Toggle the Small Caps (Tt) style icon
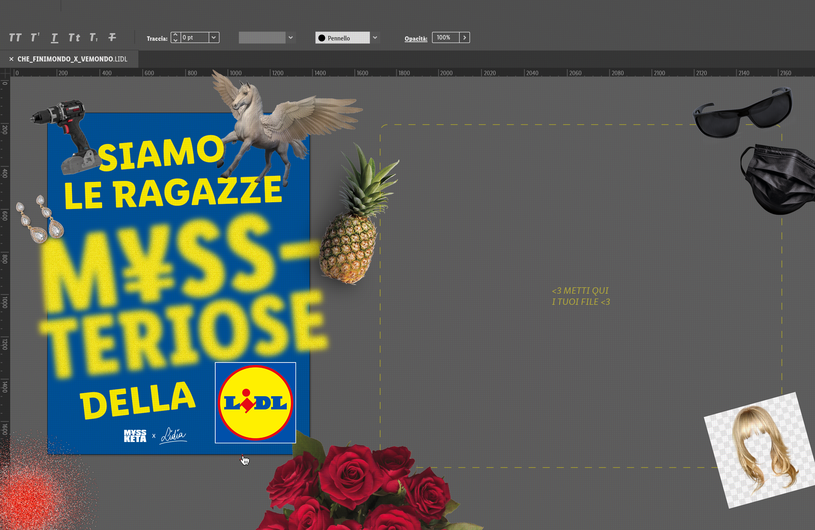 point(74,37)
